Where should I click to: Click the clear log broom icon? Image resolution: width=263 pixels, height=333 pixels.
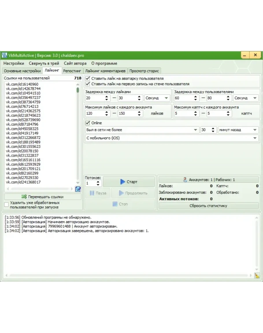point(257,276)
